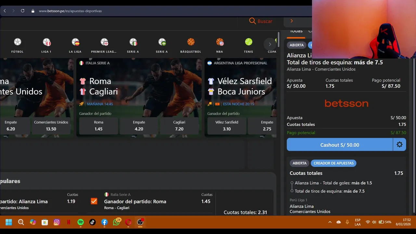
Task: Click the browser address bar URL
Action: pos(70,11)
